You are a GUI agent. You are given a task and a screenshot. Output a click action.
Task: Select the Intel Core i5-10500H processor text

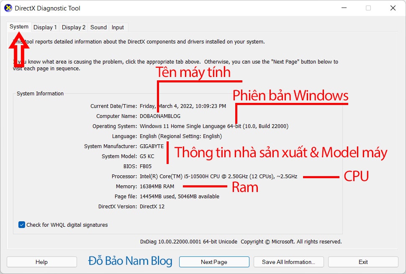[x=218, y=177]
